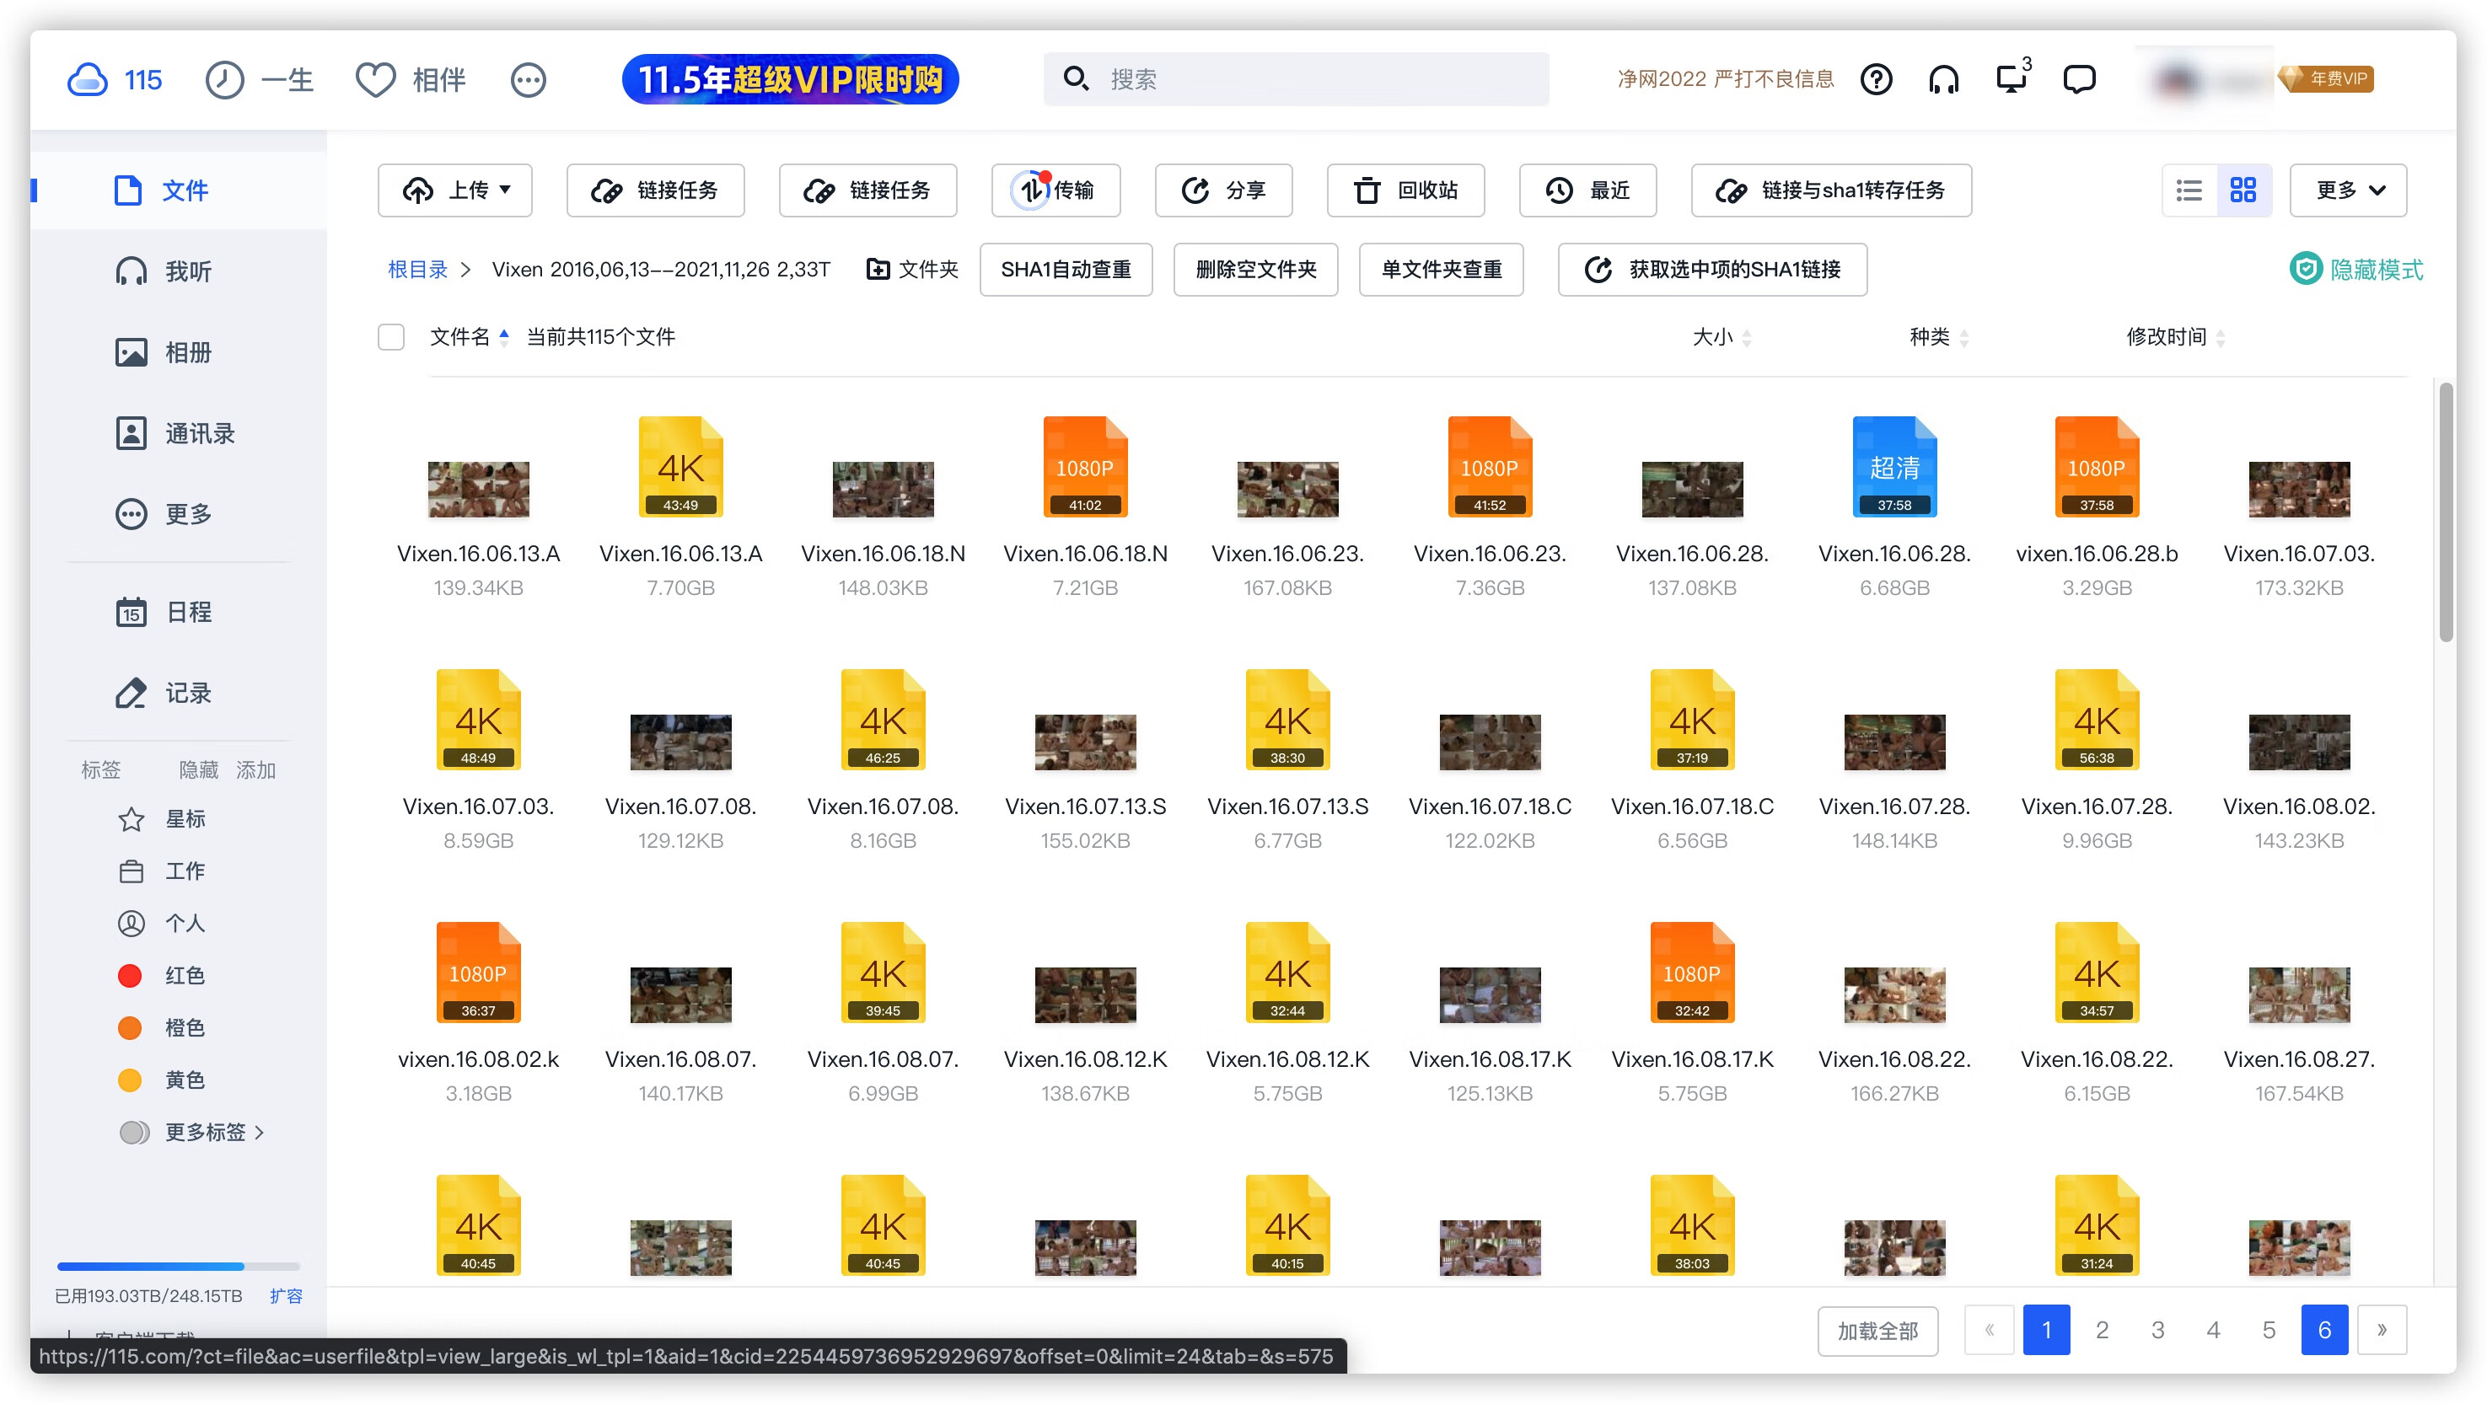Select the 个人 tag
Viewport: 2487px width, 1404px height.
click(162, 924)
